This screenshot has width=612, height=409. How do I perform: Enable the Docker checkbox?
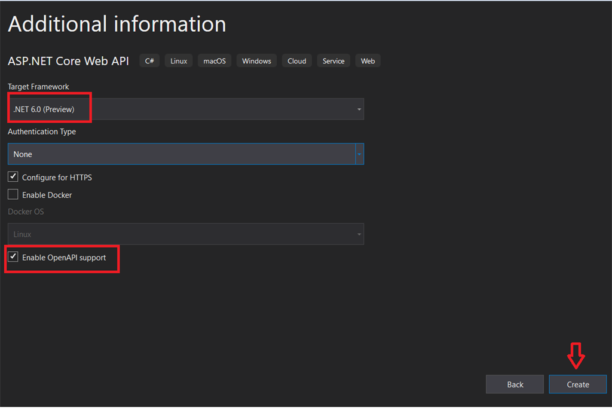point(13,194)
